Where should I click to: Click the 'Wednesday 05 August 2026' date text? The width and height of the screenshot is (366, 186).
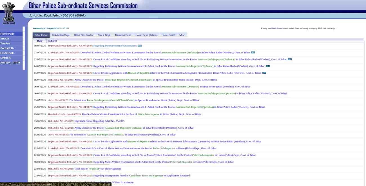point(46,28)
